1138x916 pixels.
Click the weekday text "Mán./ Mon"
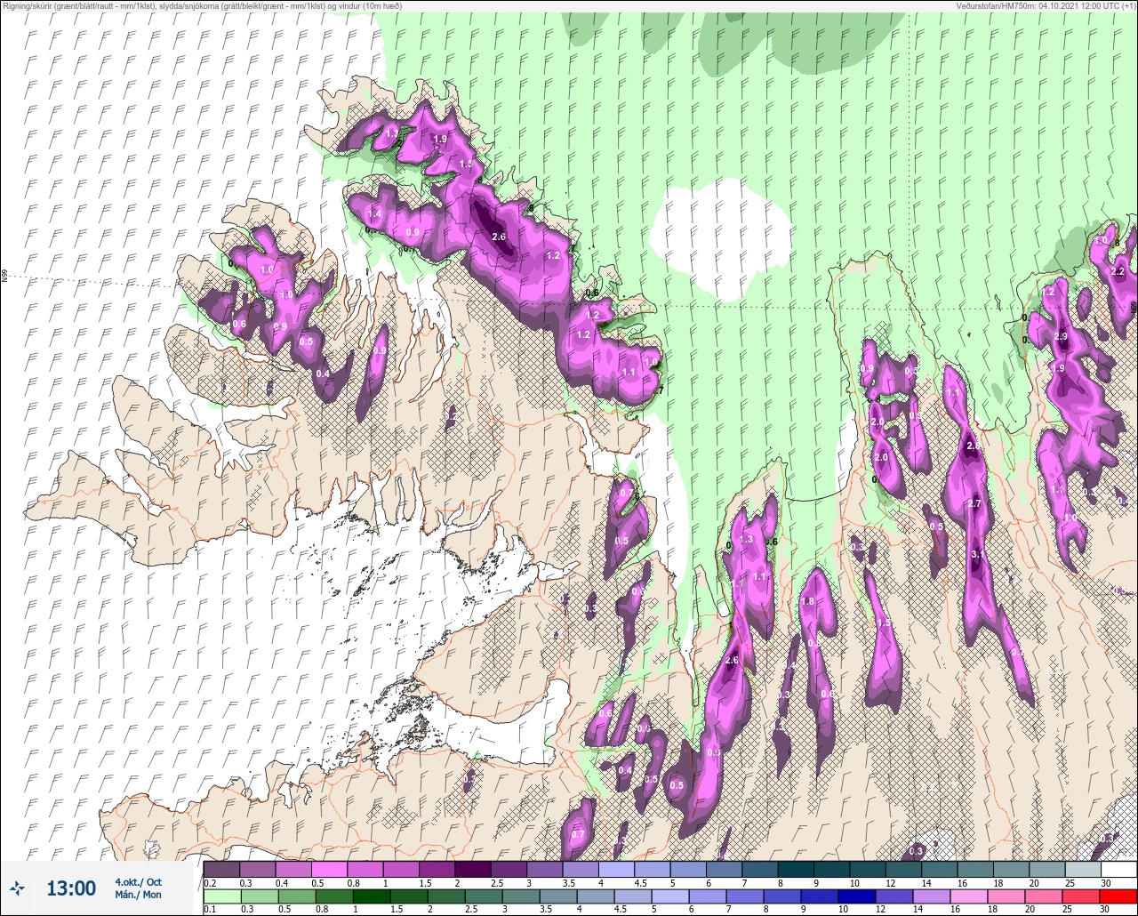click(x=138, y=895)
